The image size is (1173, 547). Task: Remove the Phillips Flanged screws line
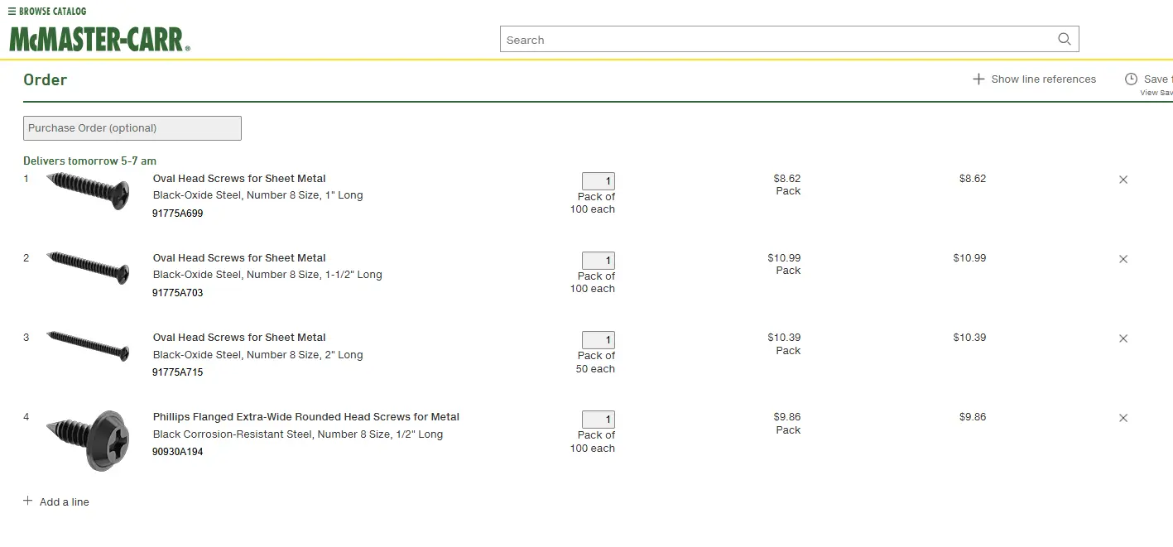[x=1123, y=418]
